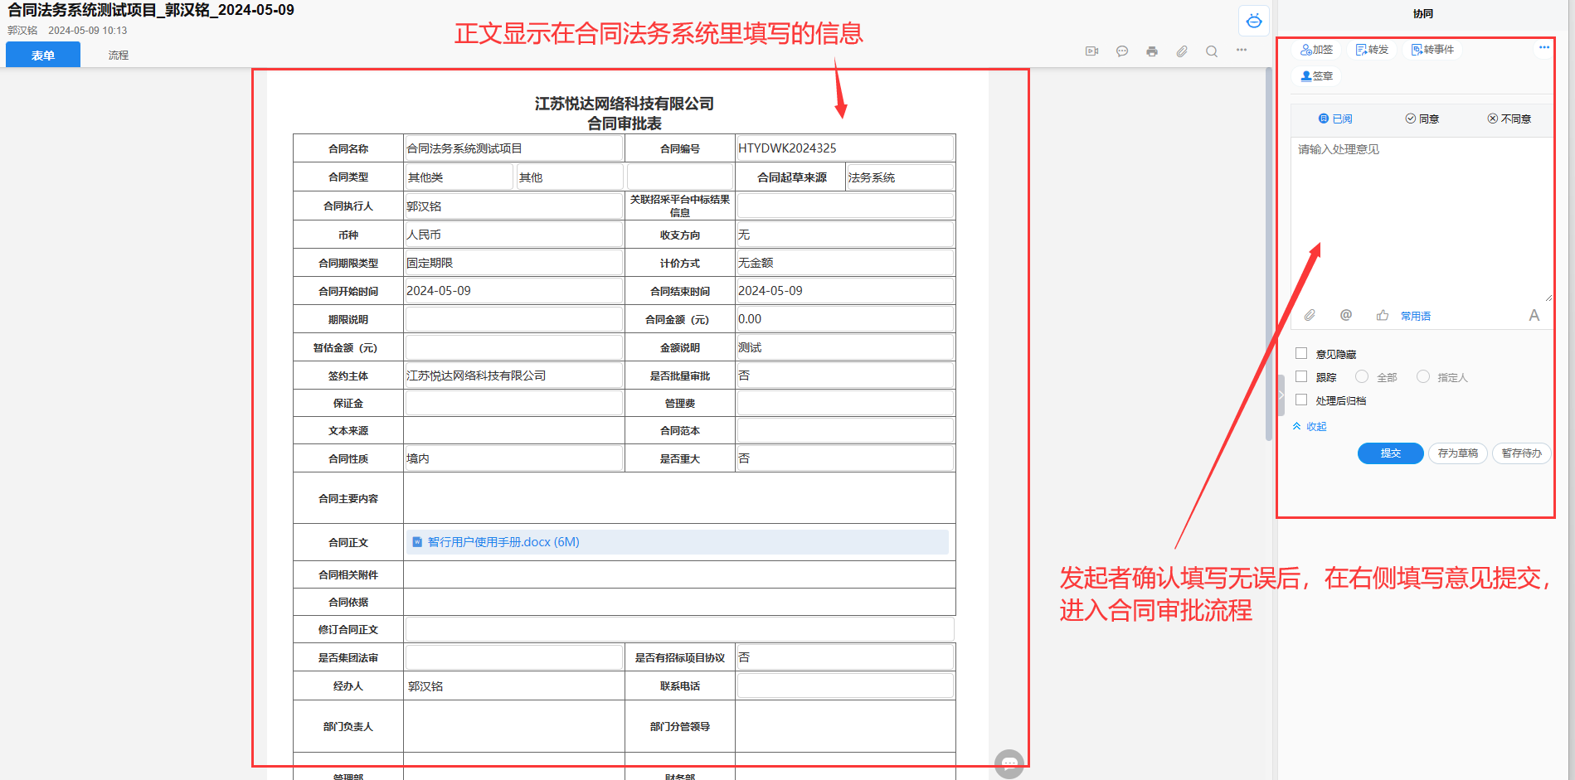Select the 表单 tab
Screen dimensions: 1575x780
(43, 56)
